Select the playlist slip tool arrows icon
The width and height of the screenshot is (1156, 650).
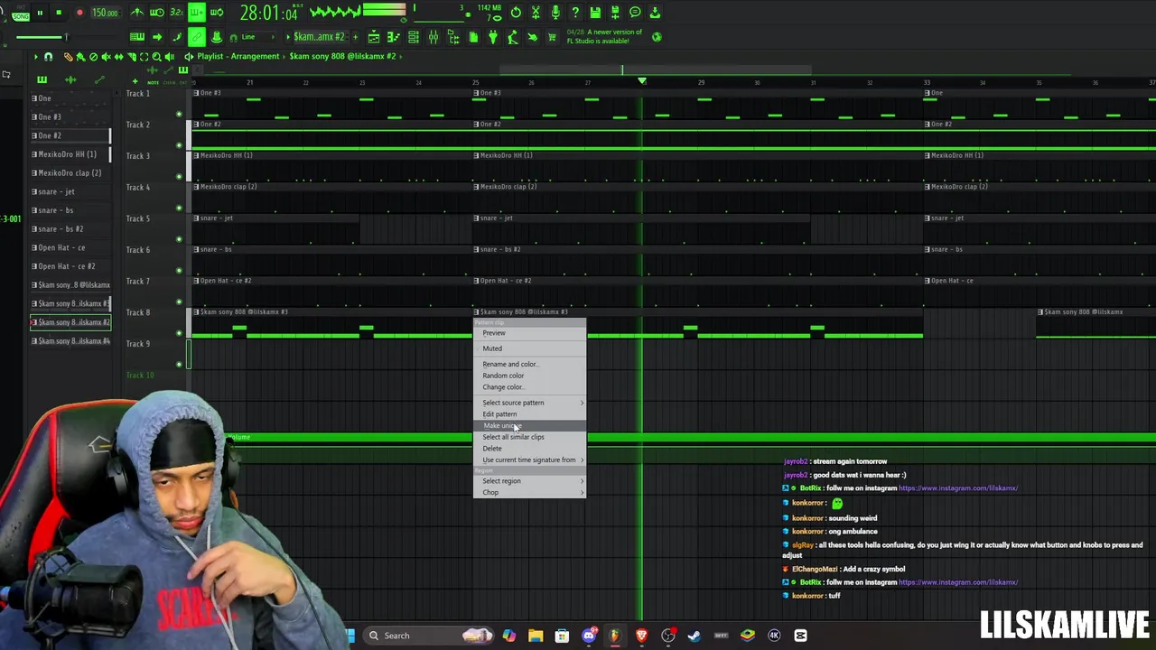pos(118,57)
